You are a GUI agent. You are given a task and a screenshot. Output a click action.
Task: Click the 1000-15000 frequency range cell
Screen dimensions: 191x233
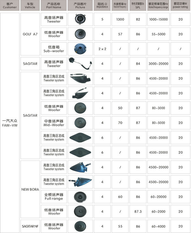(158, 19)
